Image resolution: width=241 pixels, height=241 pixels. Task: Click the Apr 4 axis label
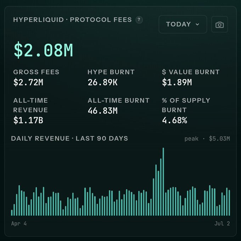point(19,224)
